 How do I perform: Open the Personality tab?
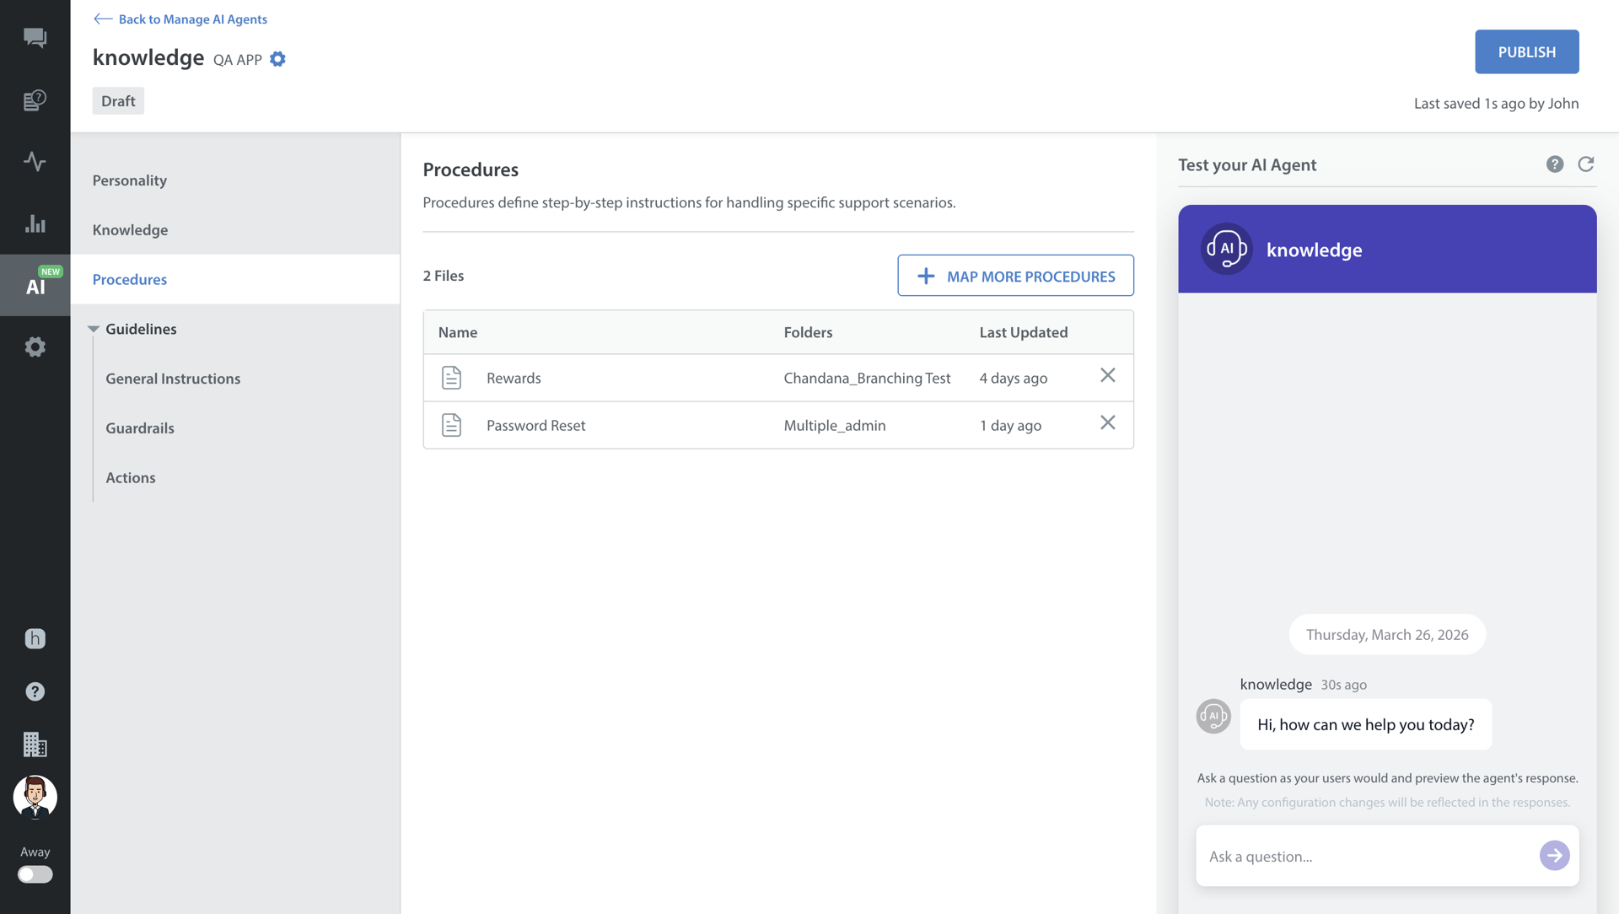[x=129, y=180]
